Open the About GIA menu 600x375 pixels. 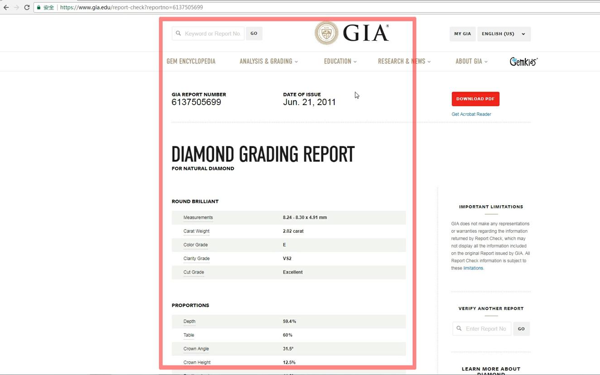[471, 61]
